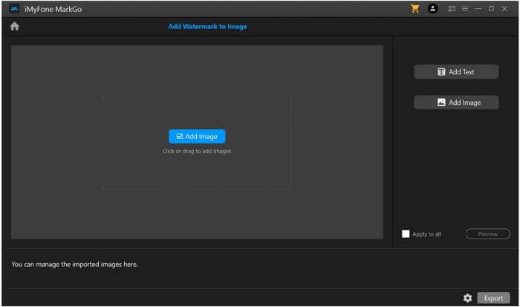Click the Export button
The height and width of the screenshot is (307, 520).
click(x=493, y=298)
